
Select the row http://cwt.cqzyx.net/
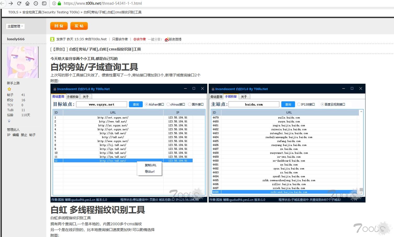coord(123,117)
